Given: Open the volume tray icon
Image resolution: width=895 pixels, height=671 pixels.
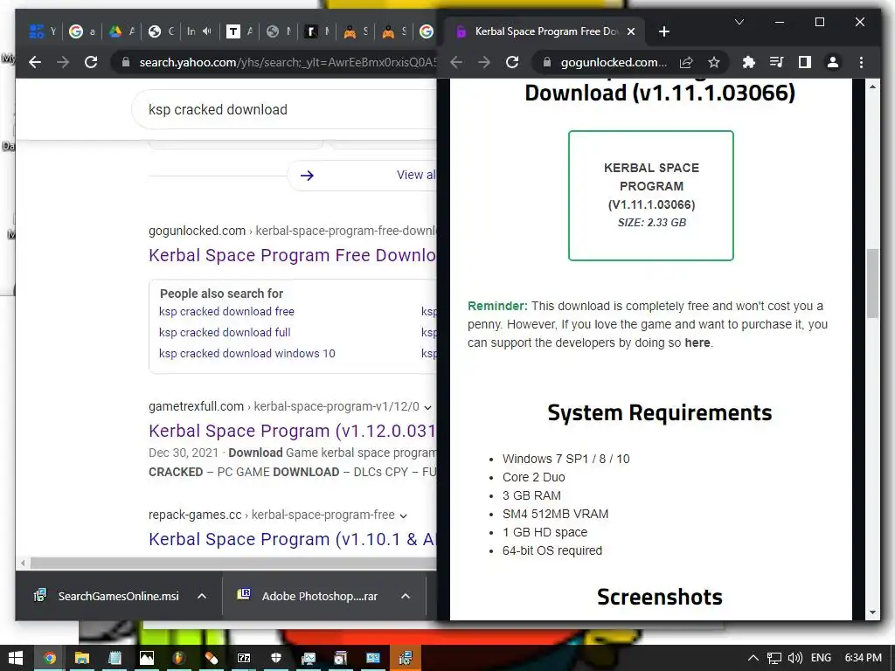Looking at the screenshot, I should tap(795, 658).
